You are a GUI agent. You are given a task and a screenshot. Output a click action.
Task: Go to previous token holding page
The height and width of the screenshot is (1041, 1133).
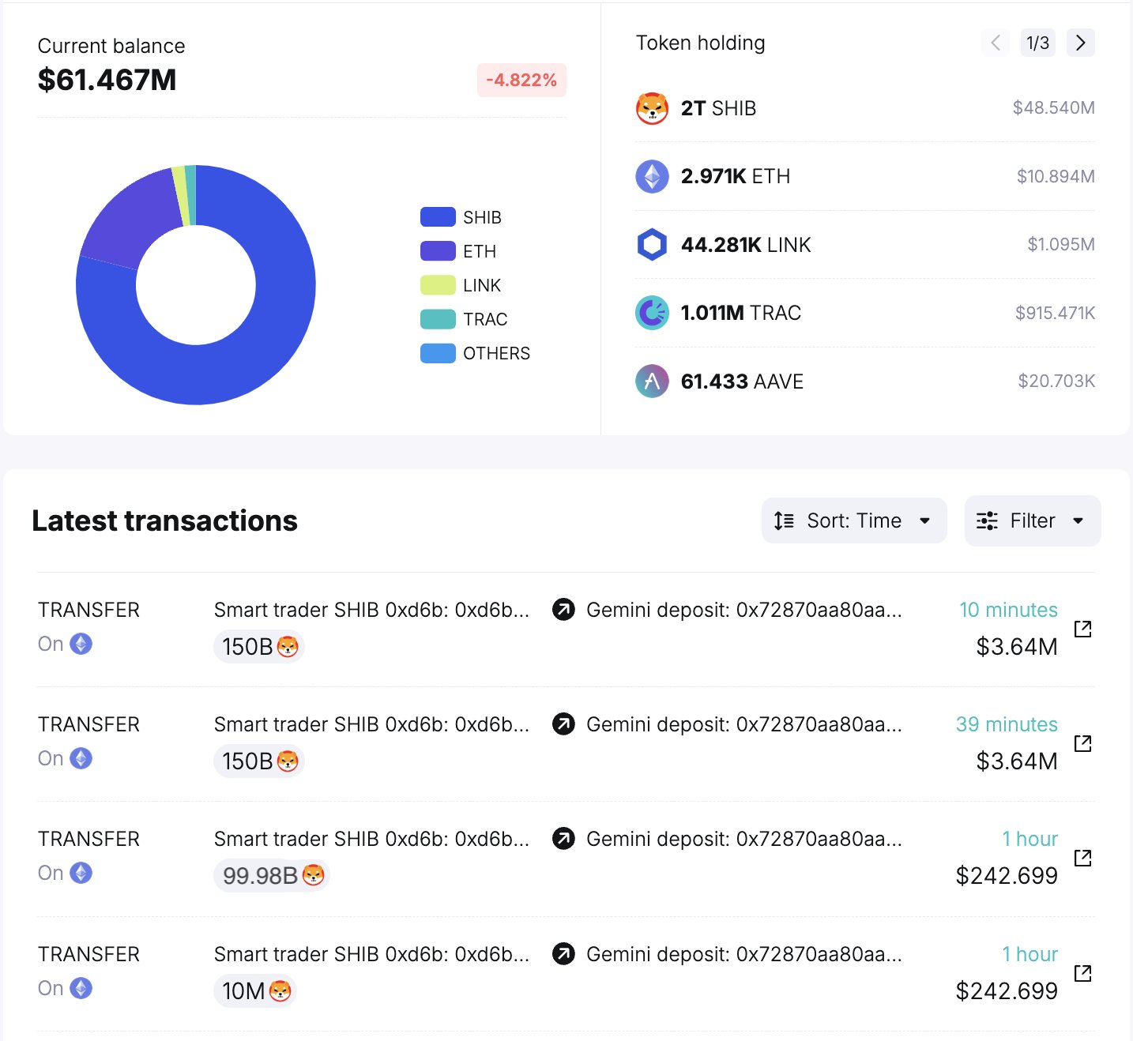[996, 43]
